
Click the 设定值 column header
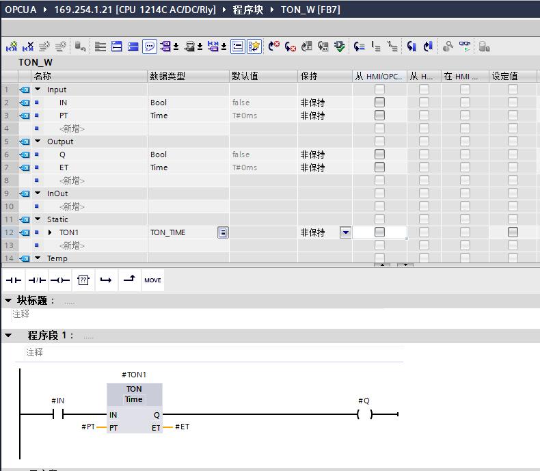coord(513,76)
